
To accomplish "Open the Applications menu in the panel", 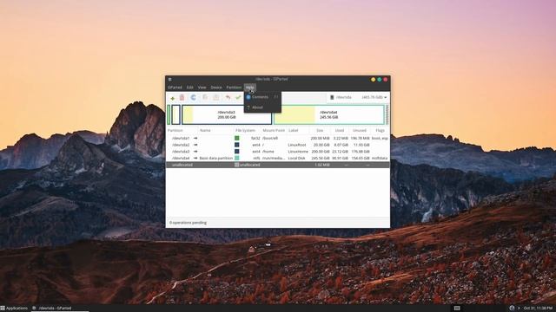I will (14, 309).
